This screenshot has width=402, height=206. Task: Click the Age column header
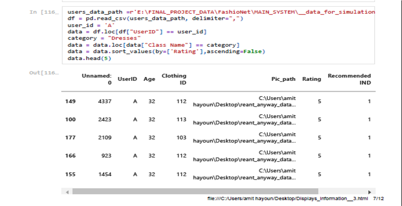149,79
